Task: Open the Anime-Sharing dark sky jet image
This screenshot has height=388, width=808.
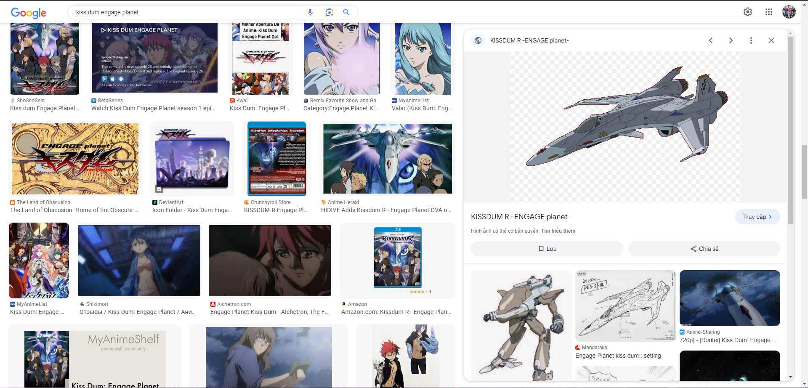Action: [730, 298]
